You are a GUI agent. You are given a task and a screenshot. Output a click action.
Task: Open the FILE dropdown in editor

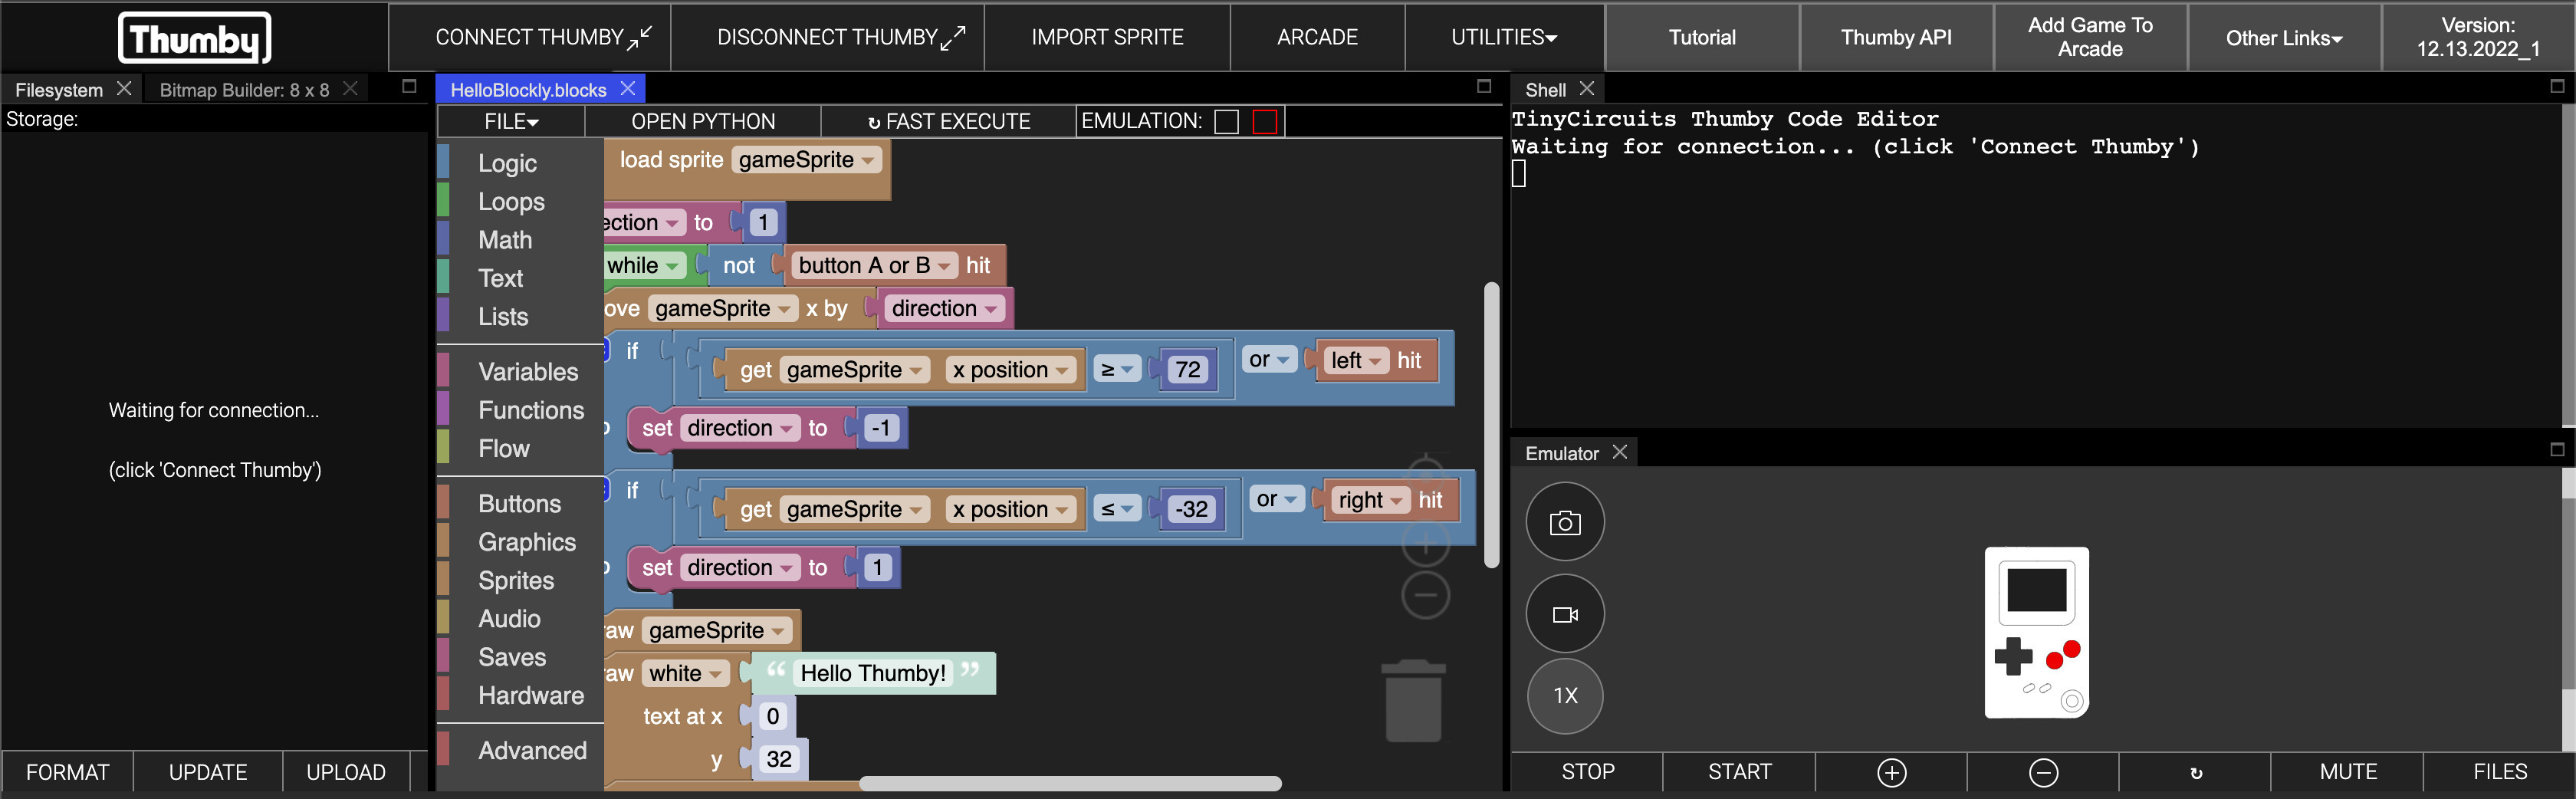(x=511, y=122)
